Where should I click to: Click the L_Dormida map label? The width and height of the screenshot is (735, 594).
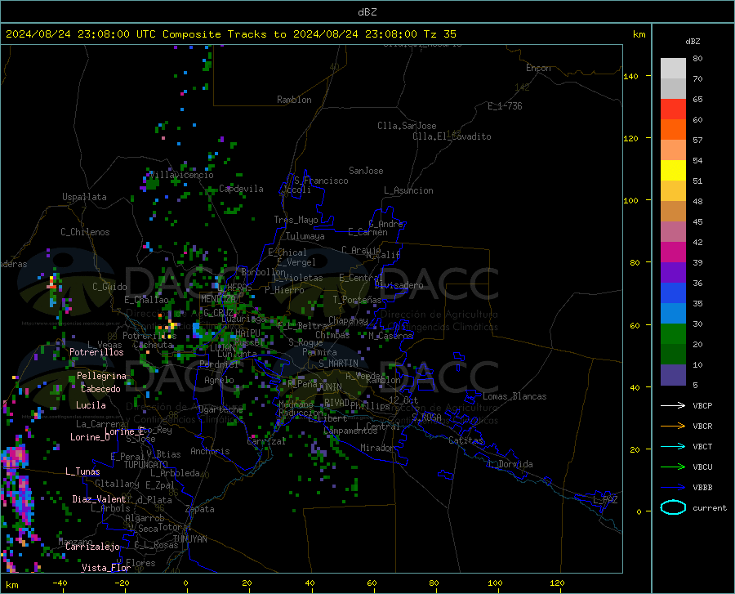(510, 464)
